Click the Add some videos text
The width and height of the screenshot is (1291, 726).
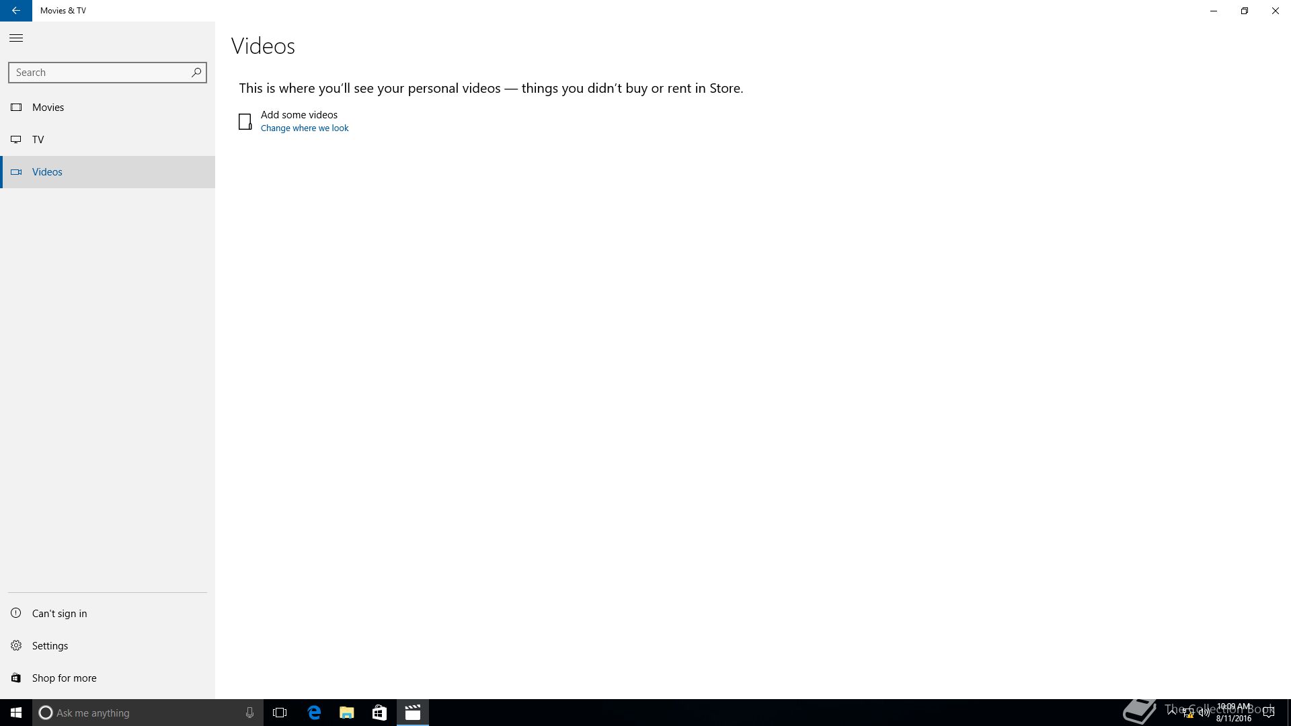tap(299, 115)
